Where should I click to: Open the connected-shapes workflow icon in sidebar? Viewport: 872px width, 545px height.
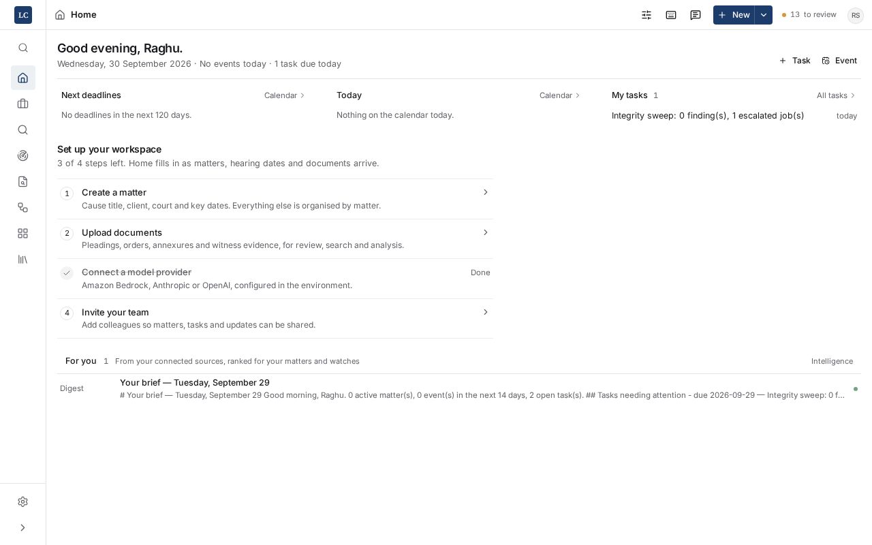tap(23, 207)
